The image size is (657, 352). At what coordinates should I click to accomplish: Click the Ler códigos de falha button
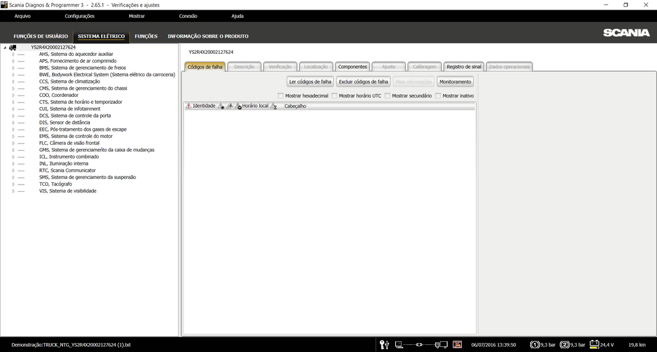[310, 81]
